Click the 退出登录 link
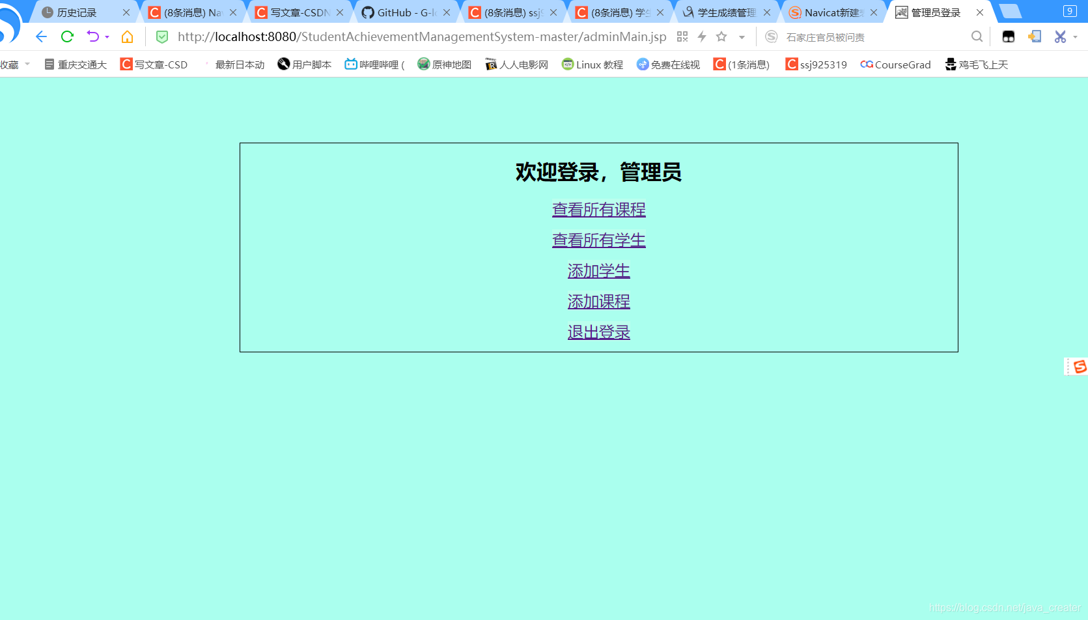 tap(599, 332)
